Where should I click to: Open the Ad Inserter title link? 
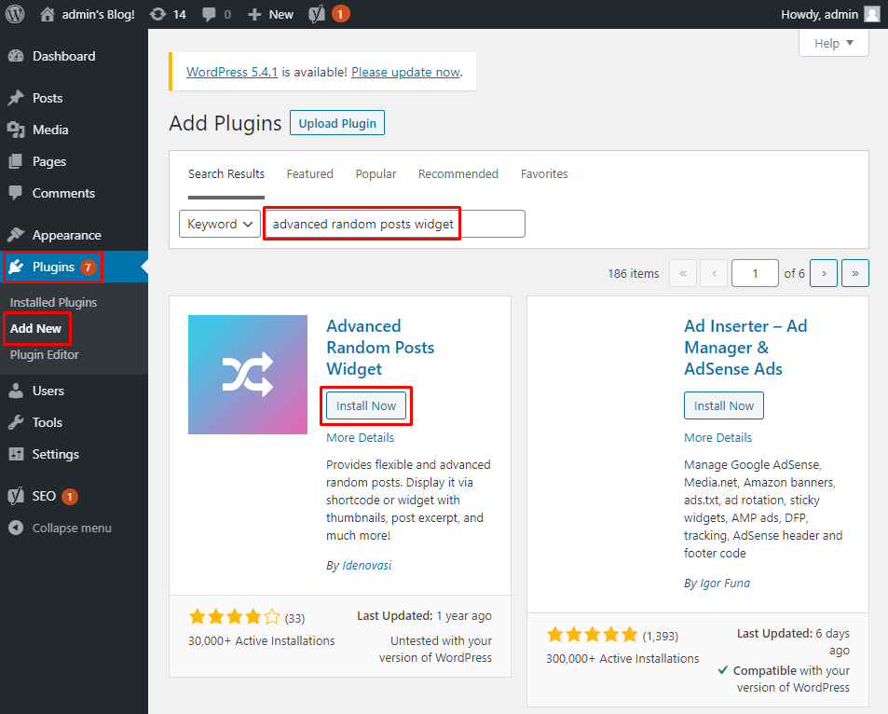[x=745, y=348]
